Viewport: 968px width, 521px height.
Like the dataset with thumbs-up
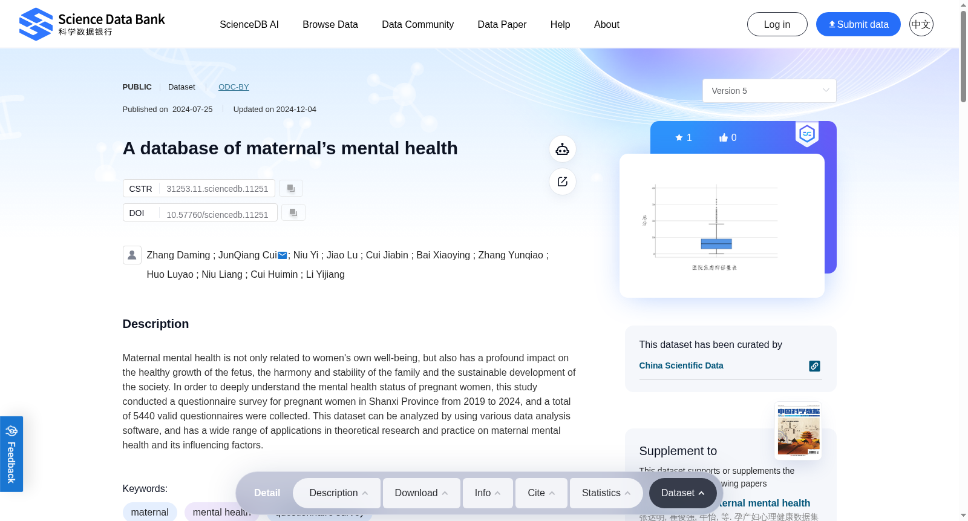click(x=728, y=137)
